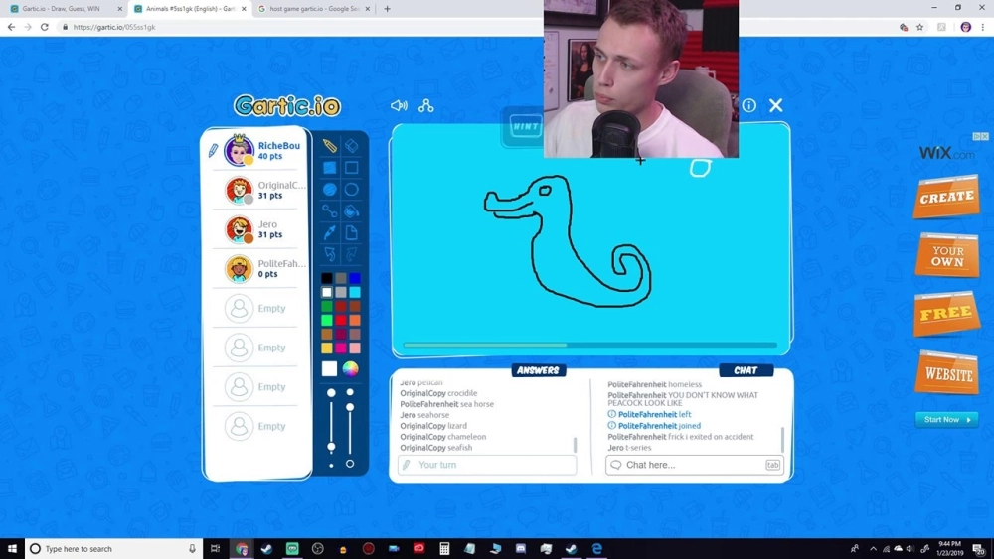Pick the black color swatch
This screenshot has height=559, width=994.
(326, 279)
